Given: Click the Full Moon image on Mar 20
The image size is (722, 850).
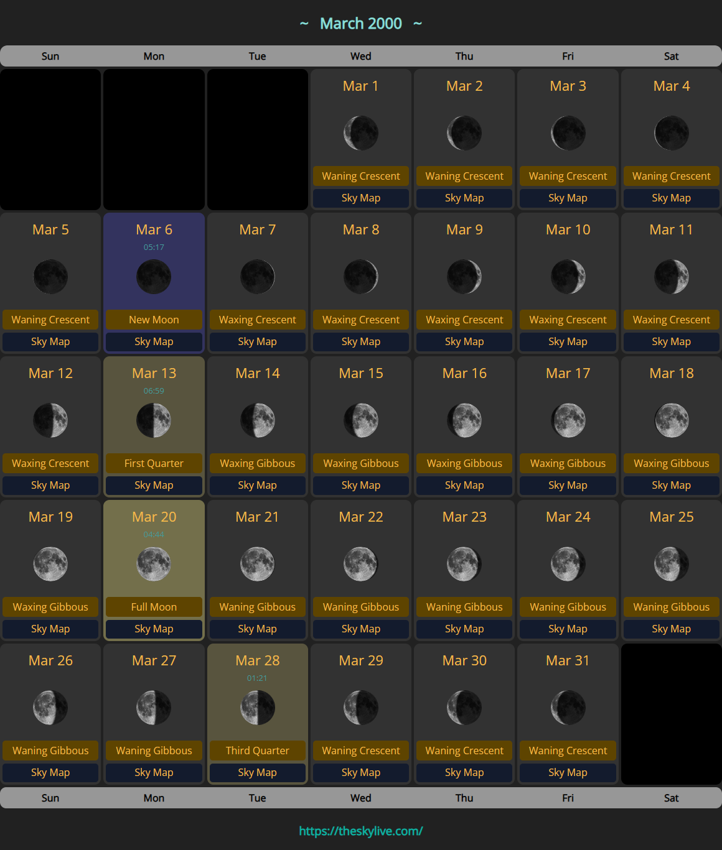Looking at the screenshot, I should 154,564.
